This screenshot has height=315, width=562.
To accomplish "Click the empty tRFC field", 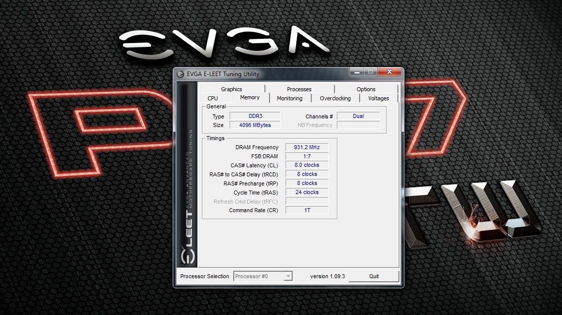I will [x=307, y=201].
